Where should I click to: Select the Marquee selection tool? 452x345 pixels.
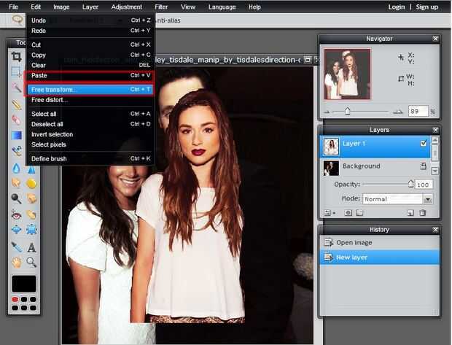coord(17,71)
